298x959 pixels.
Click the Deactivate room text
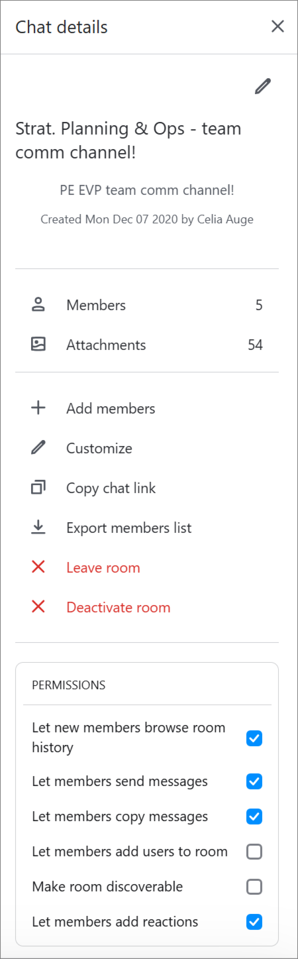[x=119, y=607]
